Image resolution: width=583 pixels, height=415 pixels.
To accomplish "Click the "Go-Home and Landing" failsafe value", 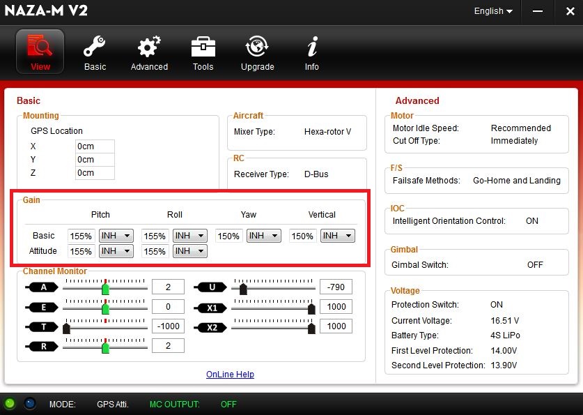I will [517, 181].
